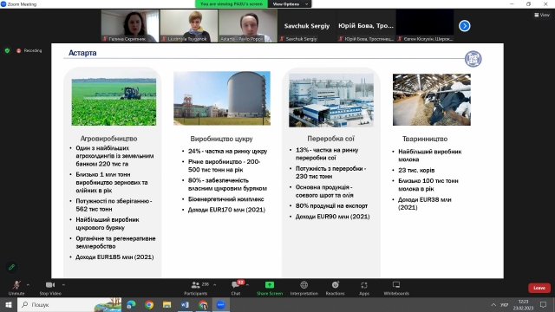Screen dimensions: 555x312
Task: Click the green Share Screen button
Action: [270, 288]
